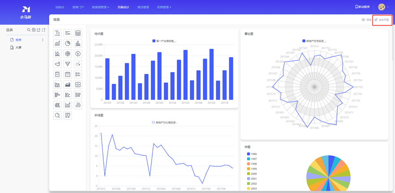
Task: Toggle the 1997 legend in the pie chart
Action: [x=252, y=159]
